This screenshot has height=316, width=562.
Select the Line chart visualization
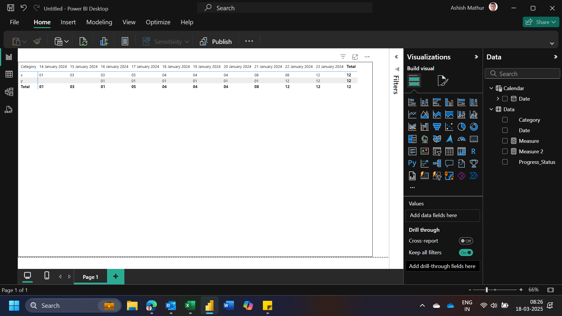point(412,114)
